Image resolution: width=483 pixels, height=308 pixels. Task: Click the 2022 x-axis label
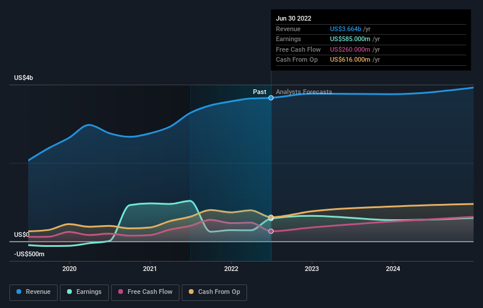click(x=231, y=269)
